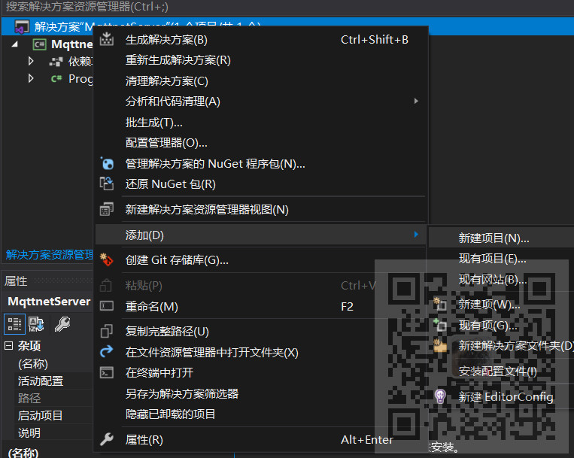The width and height of the screenshot is (574, 458).
Task: Select the 活动配置 property row
Action: pyautogui.click(x=53, y=381)
